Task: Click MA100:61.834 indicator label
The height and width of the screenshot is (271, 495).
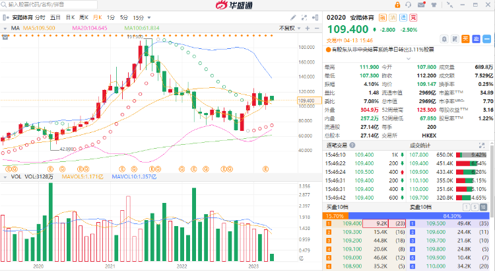Action: (x=142, y=28)
